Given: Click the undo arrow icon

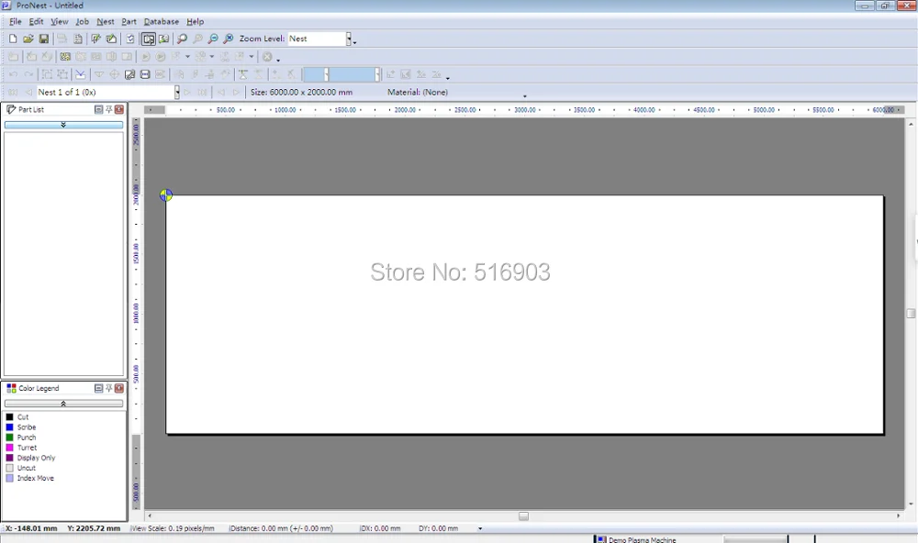Looking at the screenshot, I should 13,74.
